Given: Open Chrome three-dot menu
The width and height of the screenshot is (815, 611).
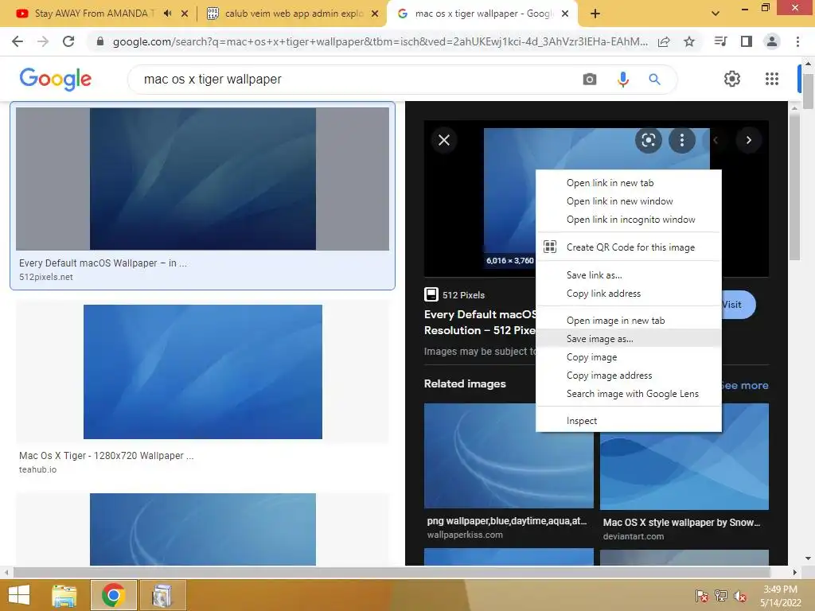Looking at the screenshot, I should (x=797, y=41).
